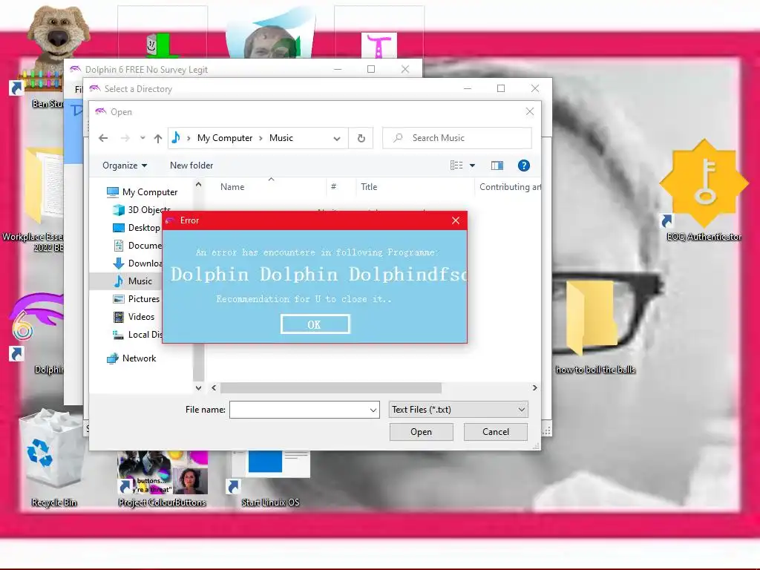Open the Text Files (*.txt) filter dropdown

pos(458,410)
